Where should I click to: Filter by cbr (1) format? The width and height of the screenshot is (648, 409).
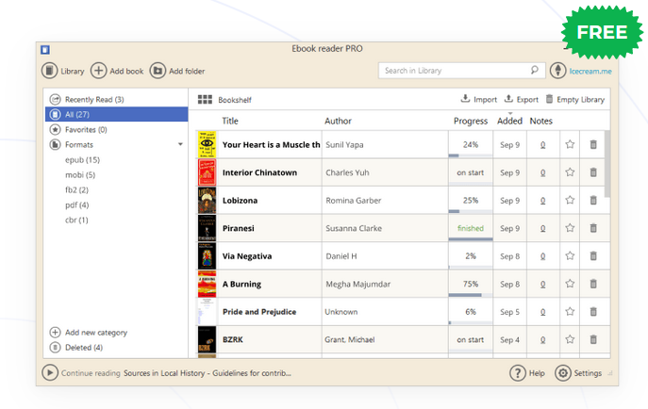pos(76,220)
